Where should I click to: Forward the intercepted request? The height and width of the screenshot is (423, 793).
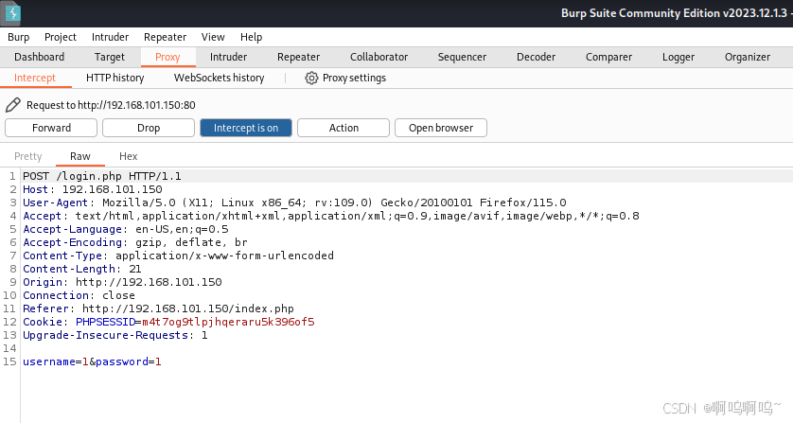[x=51, y=128]
